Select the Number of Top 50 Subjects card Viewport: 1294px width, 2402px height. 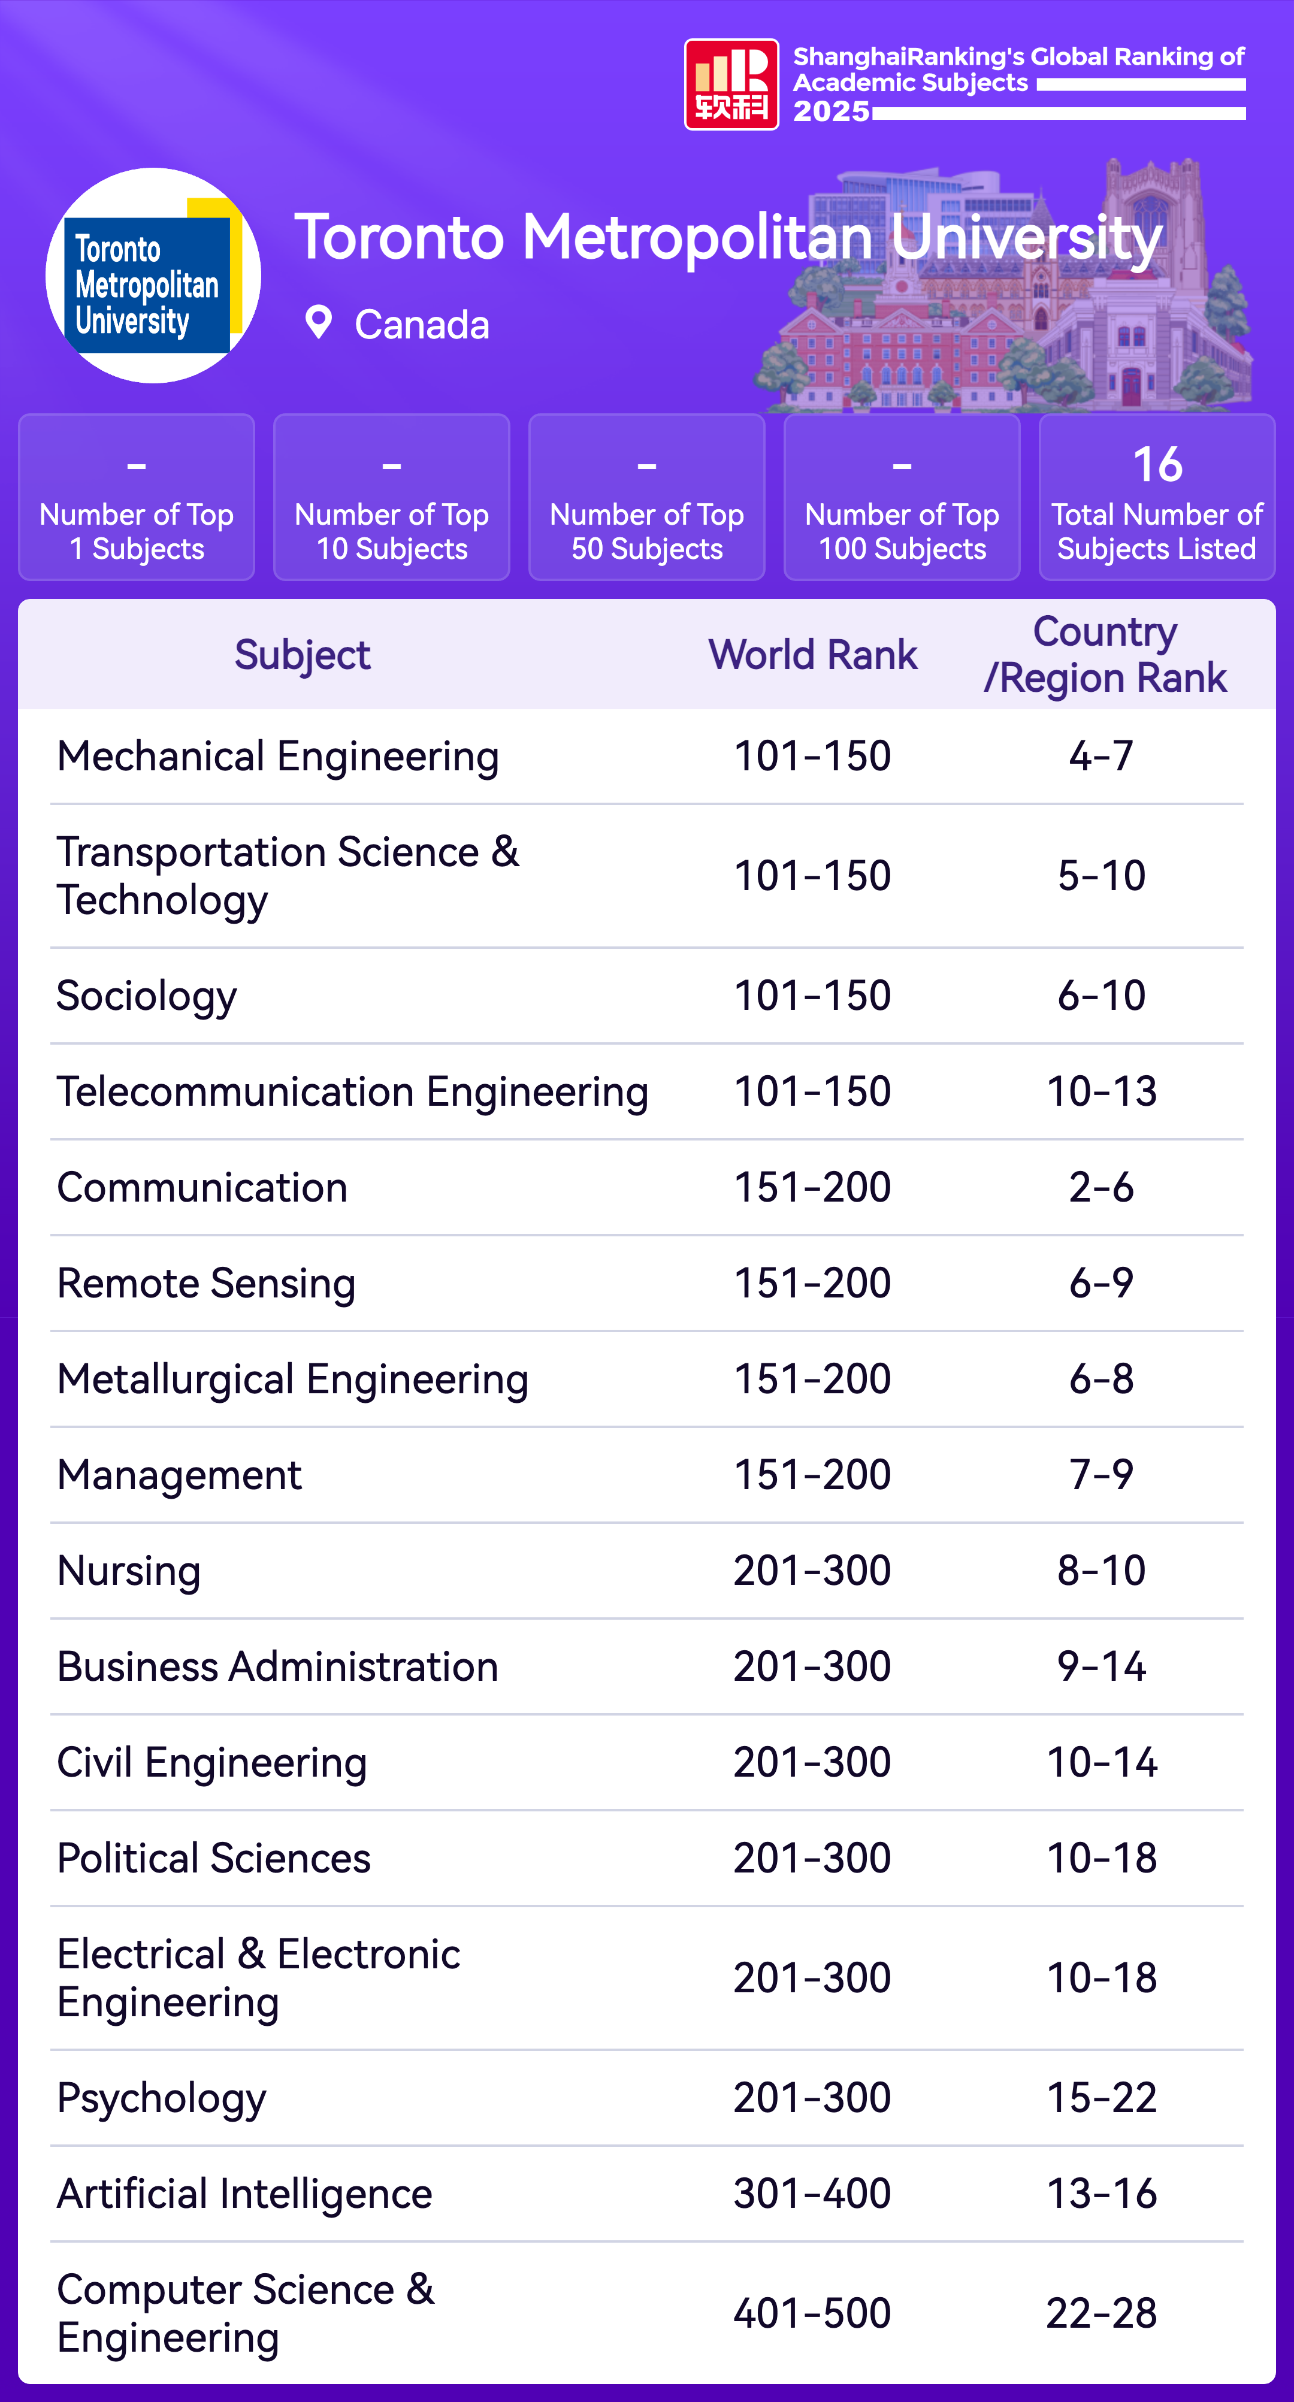pyautogui.click(x=647, y=497)
